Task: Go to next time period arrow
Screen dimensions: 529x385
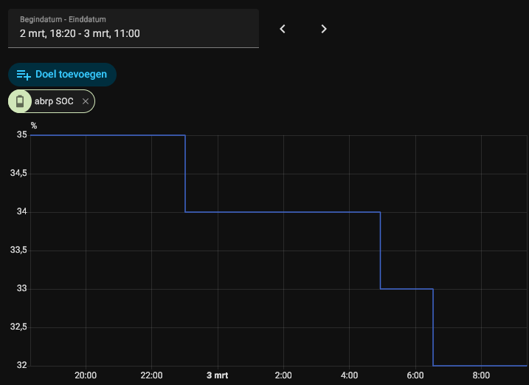Action: click(x=324, y=29)
